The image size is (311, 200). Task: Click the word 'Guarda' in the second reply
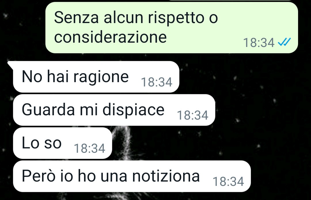point(48,110)
